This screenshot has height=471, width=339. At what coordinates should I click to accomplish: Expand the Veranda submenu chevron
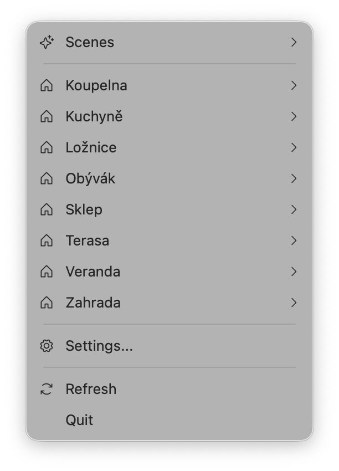[x=294, y=272]
